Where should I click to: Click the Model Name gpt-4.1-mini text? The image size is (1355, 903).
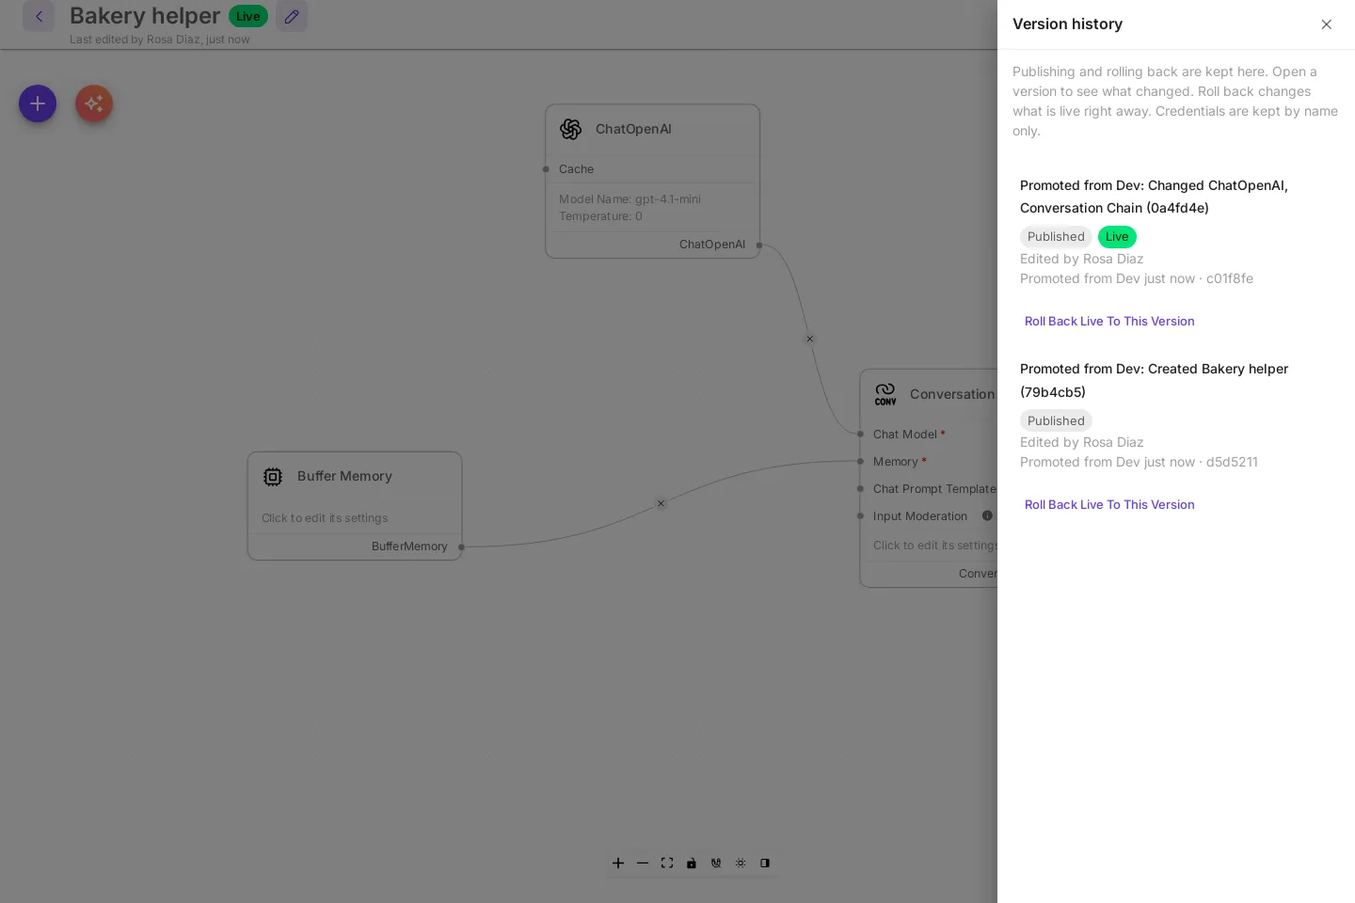coord(630,199)
